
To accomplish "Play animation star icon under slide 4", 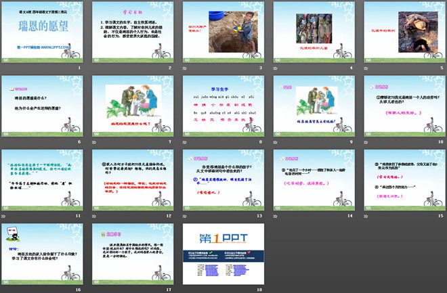I will point(276,68).
